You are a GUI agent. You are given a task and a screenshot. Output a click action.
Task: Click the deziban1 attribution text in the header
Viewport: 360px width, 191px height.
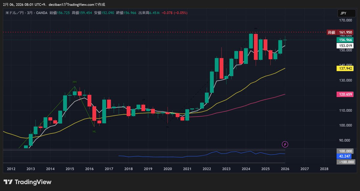point(56,4)
